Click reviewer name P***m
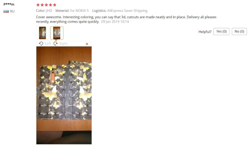250x147 pixels. (x=9, y=4)
